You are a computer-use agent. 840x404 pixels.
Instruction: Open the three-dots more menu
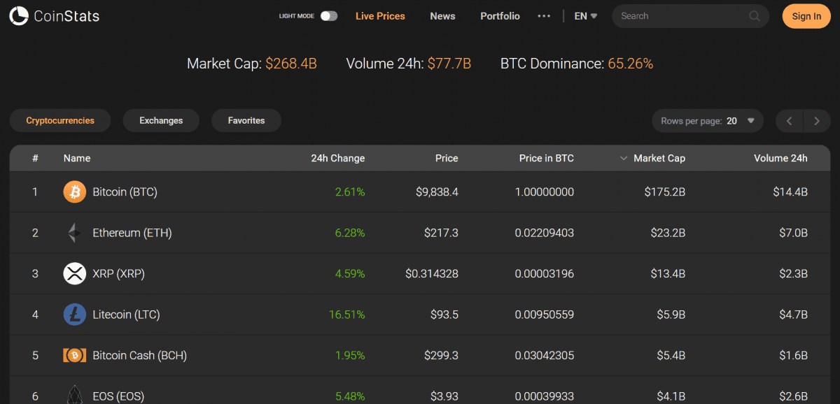pos(544,16)
